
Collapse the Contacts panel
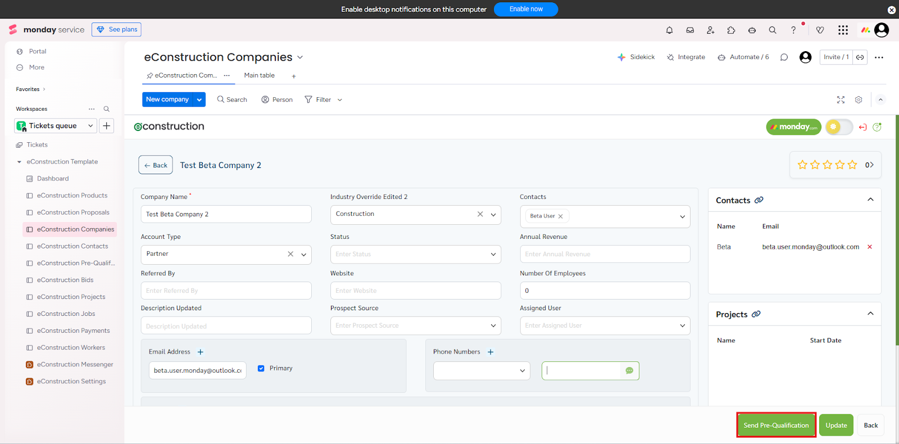tap(870, 200)
